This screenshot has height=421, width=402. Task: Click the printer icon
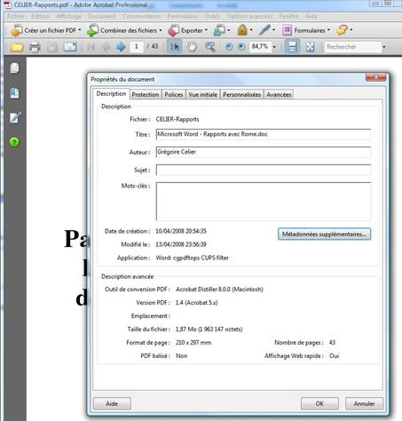coord(35,47)
